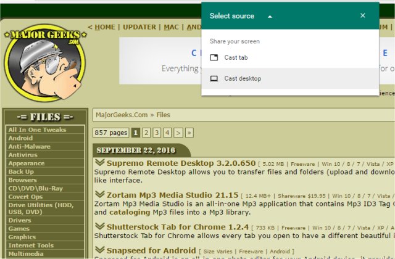Open Appearance category
395x259 pixels.
coord(45,163)
